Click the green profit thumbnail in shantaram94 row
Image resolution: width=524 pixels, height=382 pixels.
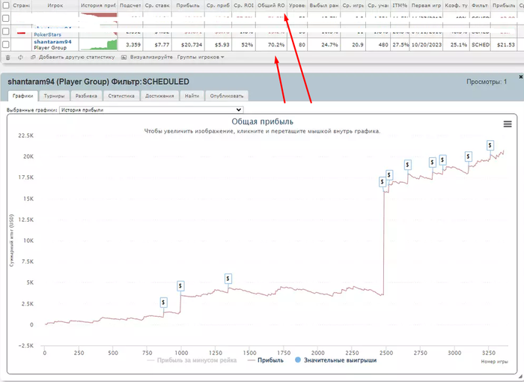pos(99,44)
